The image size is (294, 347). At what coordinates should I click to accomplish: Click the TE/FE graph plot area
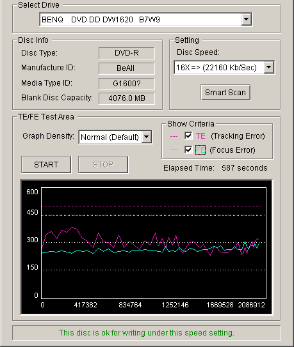[154, 243]
